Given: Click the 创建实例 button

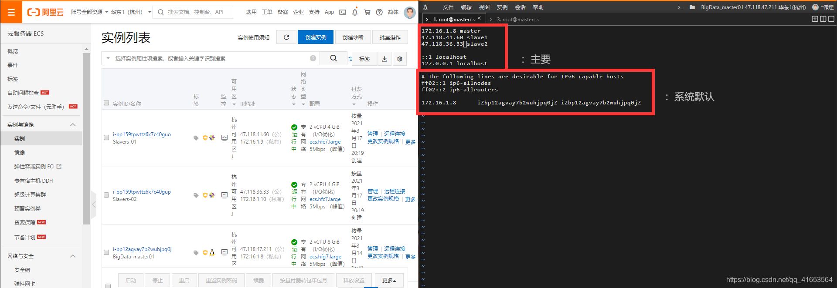Looking at the screenshot, I should pos(316,37).
